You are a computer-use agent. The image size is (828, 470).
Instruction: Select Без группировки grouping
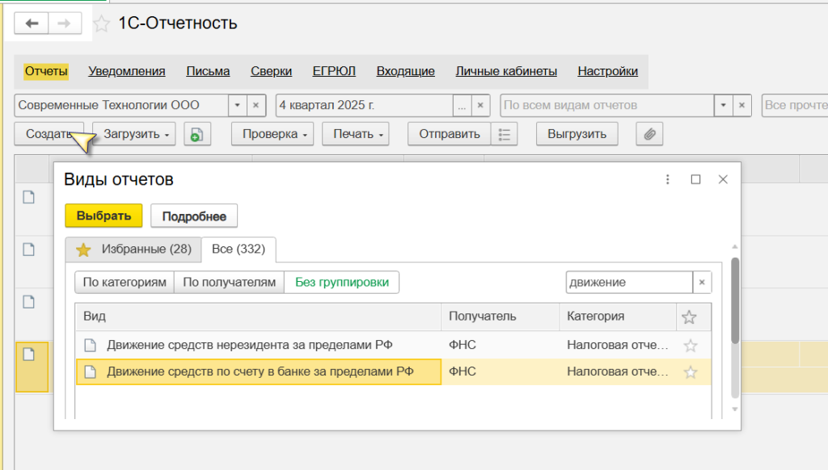click(342, 282)
